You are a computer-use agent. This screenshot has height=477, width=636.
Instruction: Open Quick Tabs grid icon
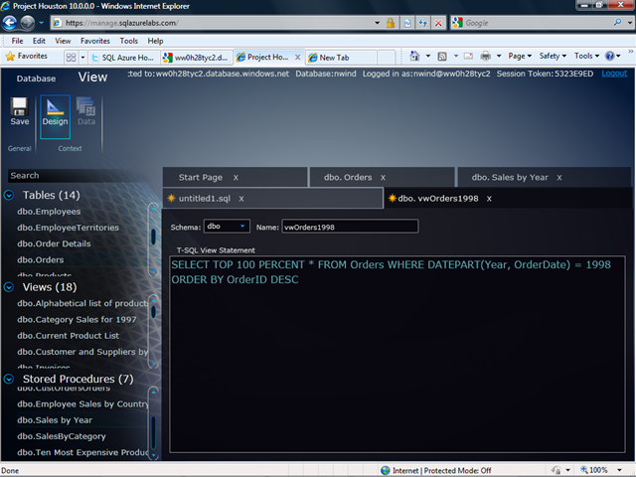[x=71, y=58]
